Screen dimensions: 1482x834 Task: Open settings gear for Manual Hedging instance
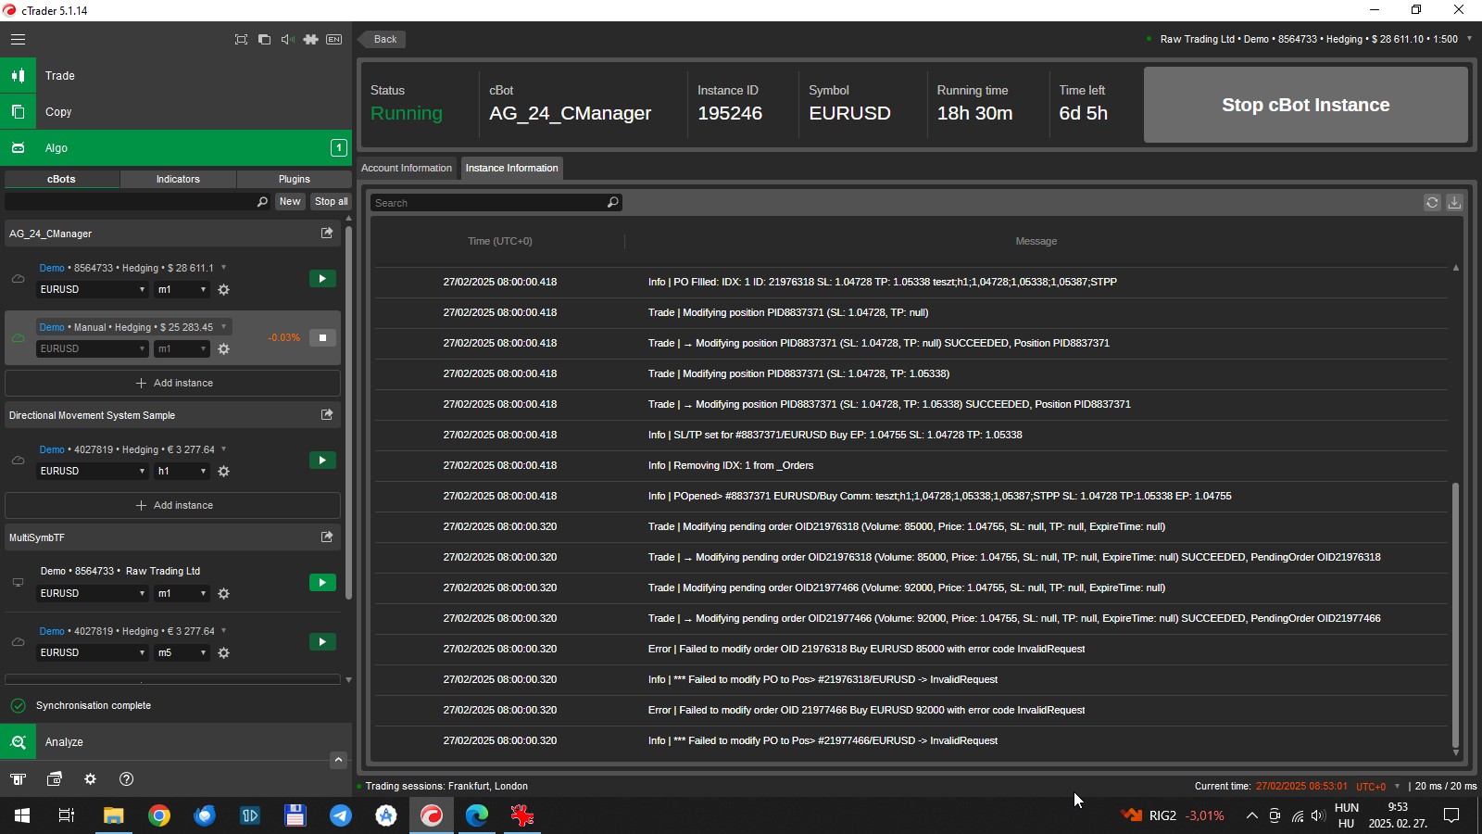pyautogui.click(x=223, y=349)
